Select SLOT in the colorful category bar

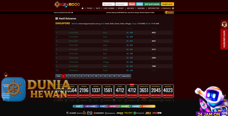[x=77, y=106]
